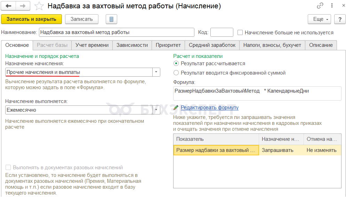Image resolution: width=346 pixels, height=197 pixels.
Task: Click the report list icon button
Action: click(x=111, y=19)
